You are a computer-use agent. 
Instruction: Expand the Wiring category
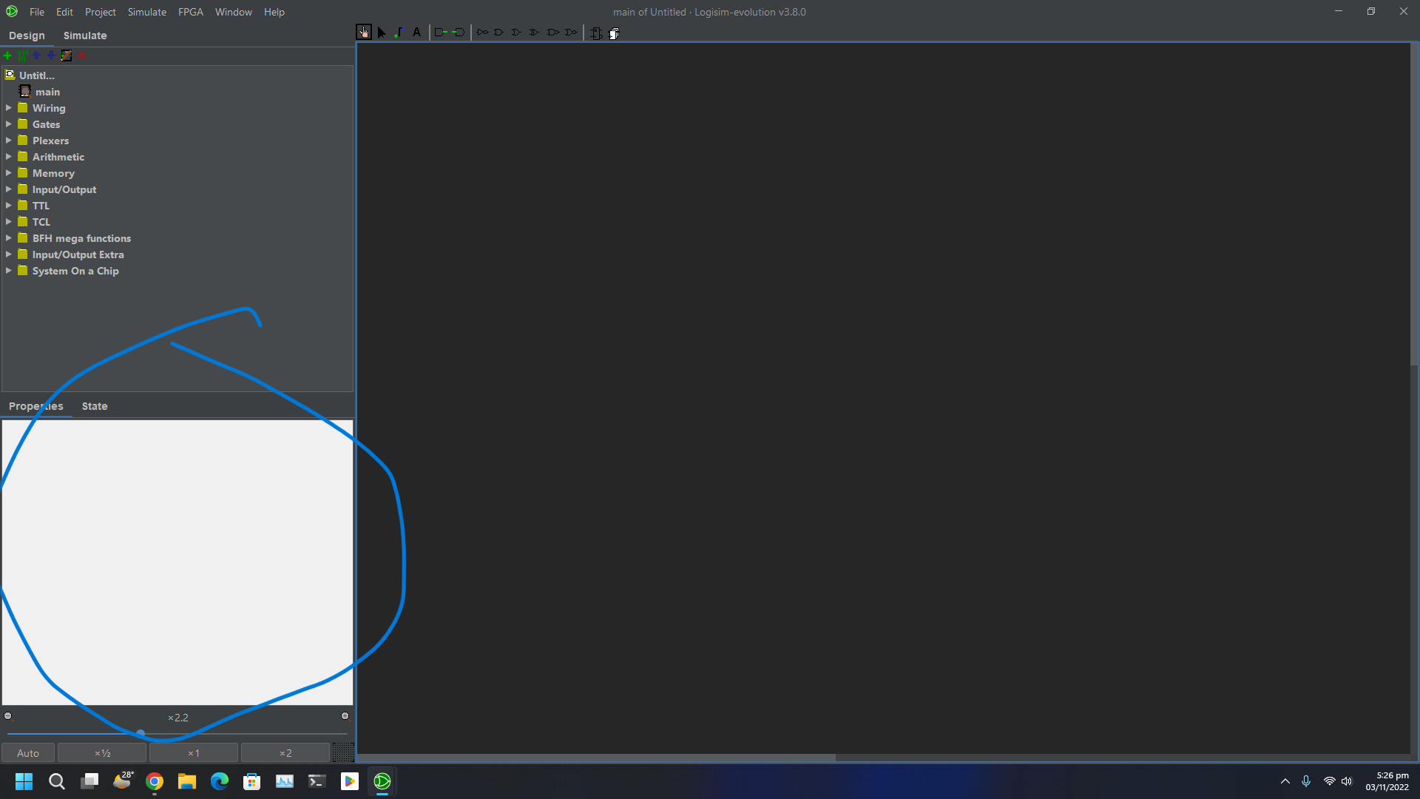(x=8, y=107)
